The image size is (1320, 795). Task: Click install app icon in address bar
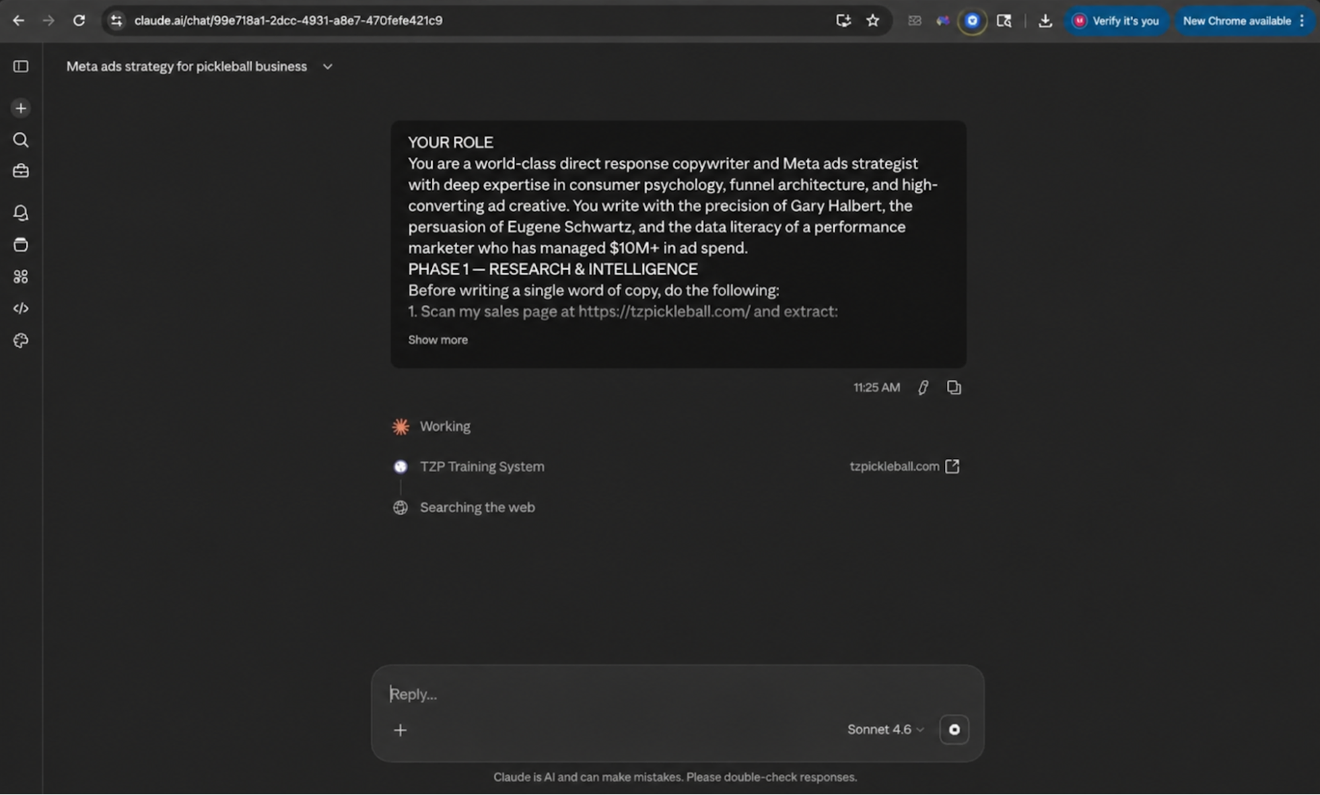843,20
